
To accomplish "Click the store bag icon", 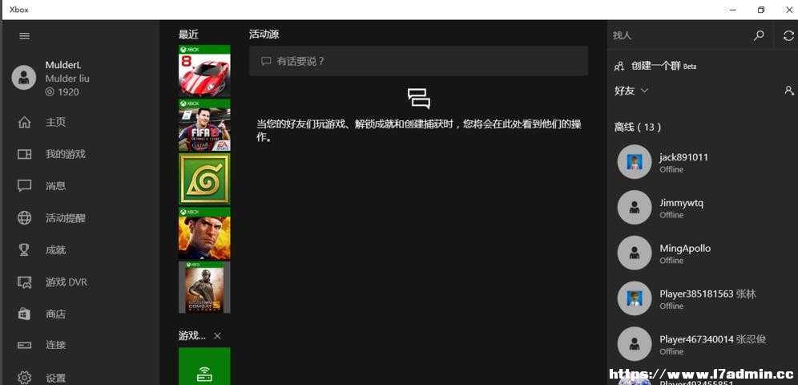I will click(24, 314).
